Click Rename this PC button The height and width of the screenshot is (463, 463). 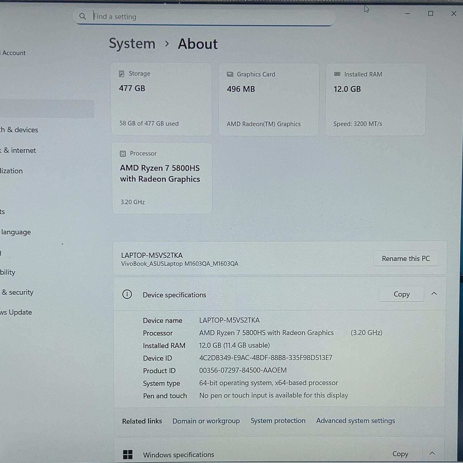pyautogui.click(x=406, y=258)
